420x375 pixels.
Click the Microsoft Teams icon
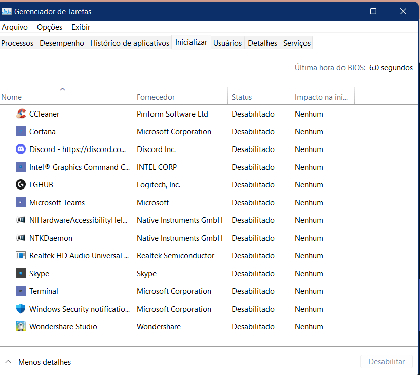click(21, 203)
